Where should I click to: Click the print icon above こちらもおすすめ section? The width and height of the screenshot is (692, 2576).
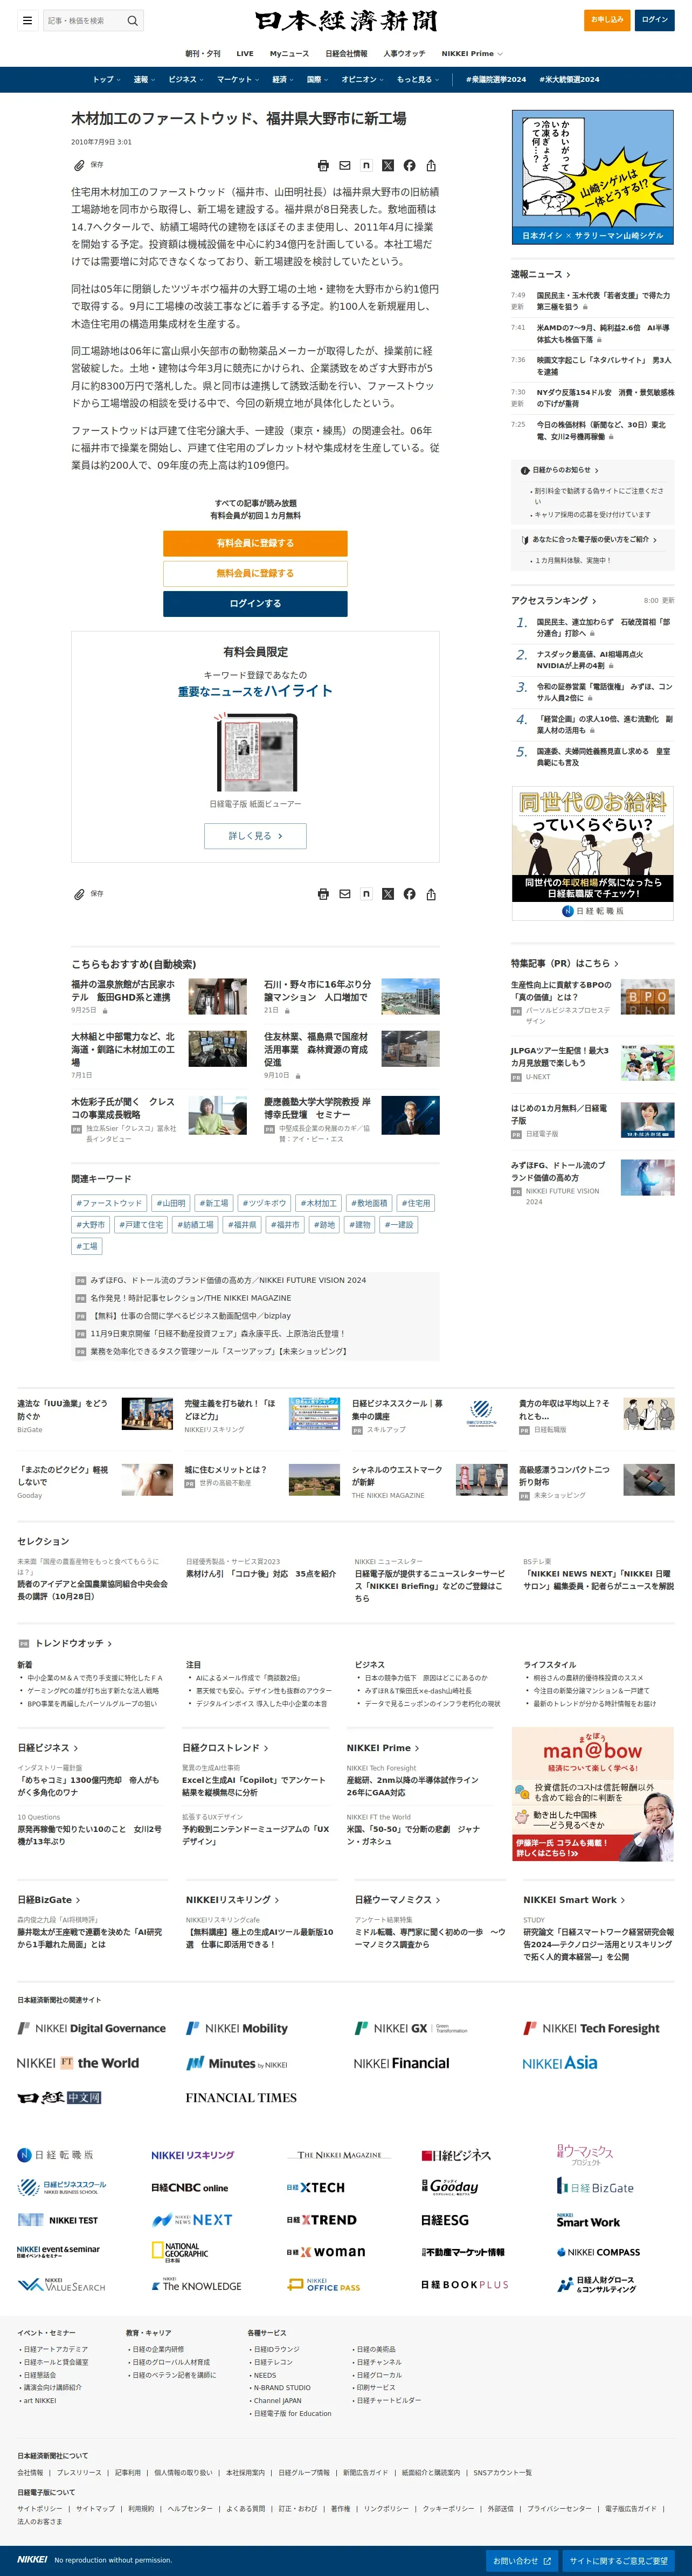pos(323,894)
